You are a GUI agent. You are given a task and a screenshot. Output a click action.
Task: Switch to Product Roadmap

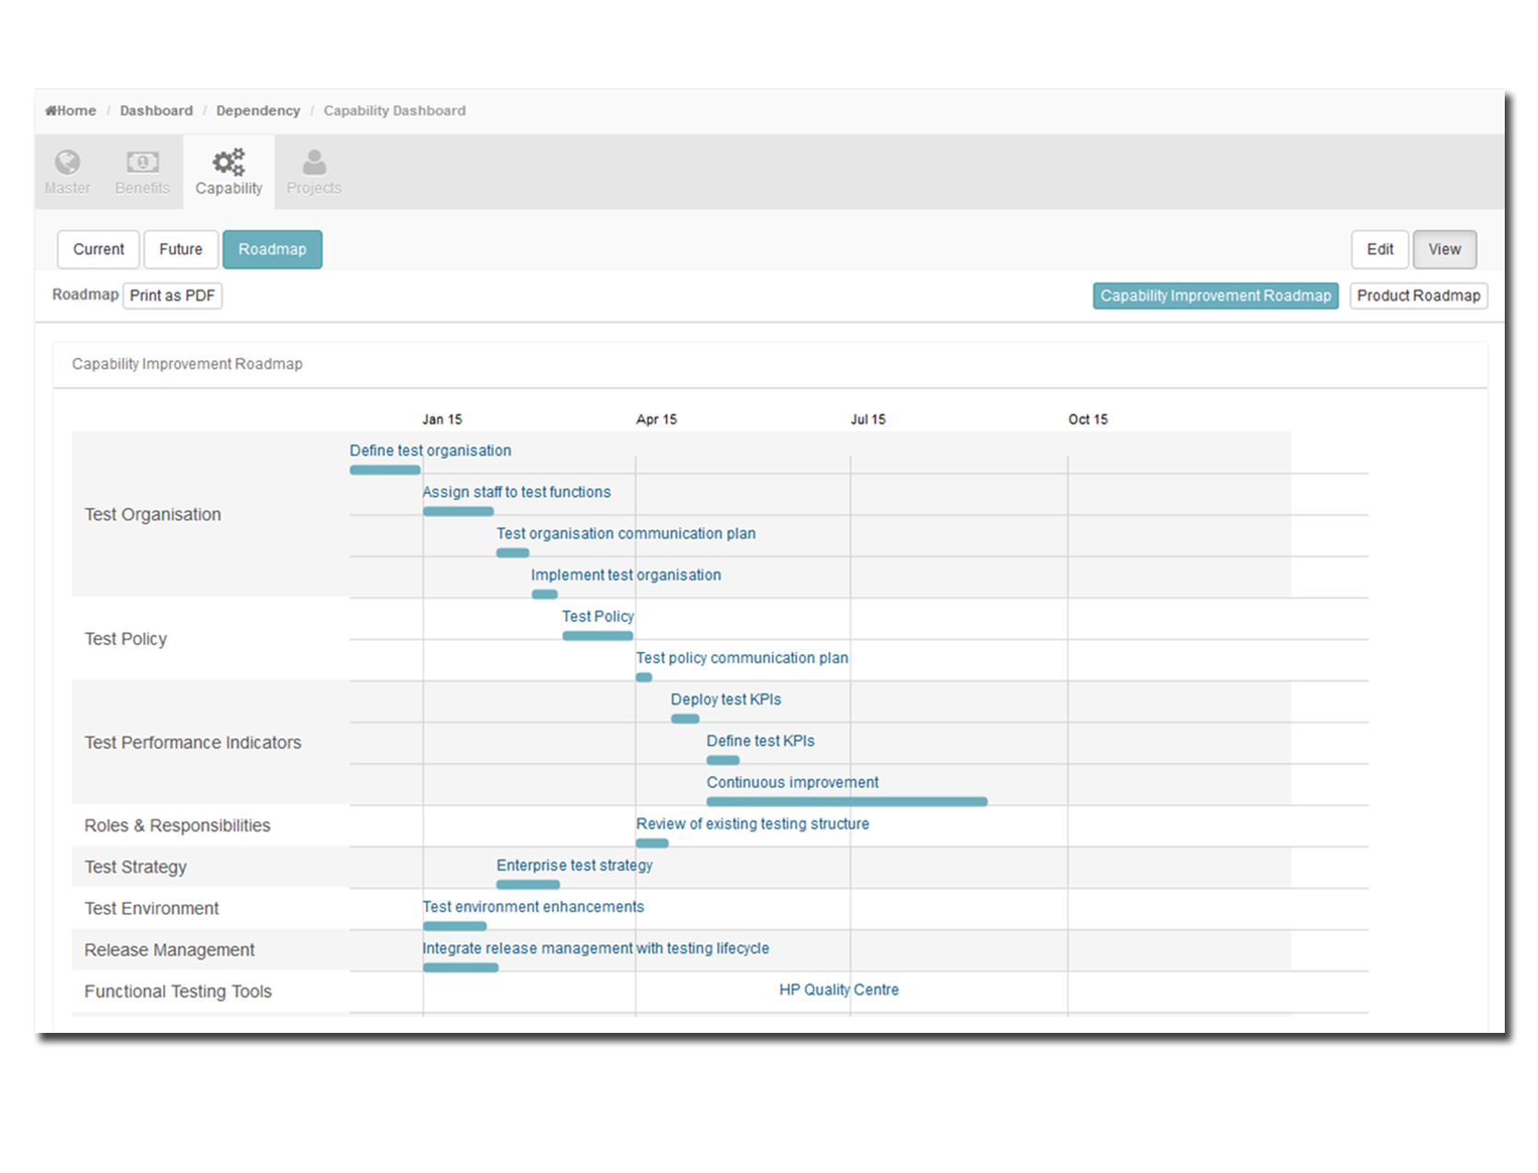[x=1418, y=296]
